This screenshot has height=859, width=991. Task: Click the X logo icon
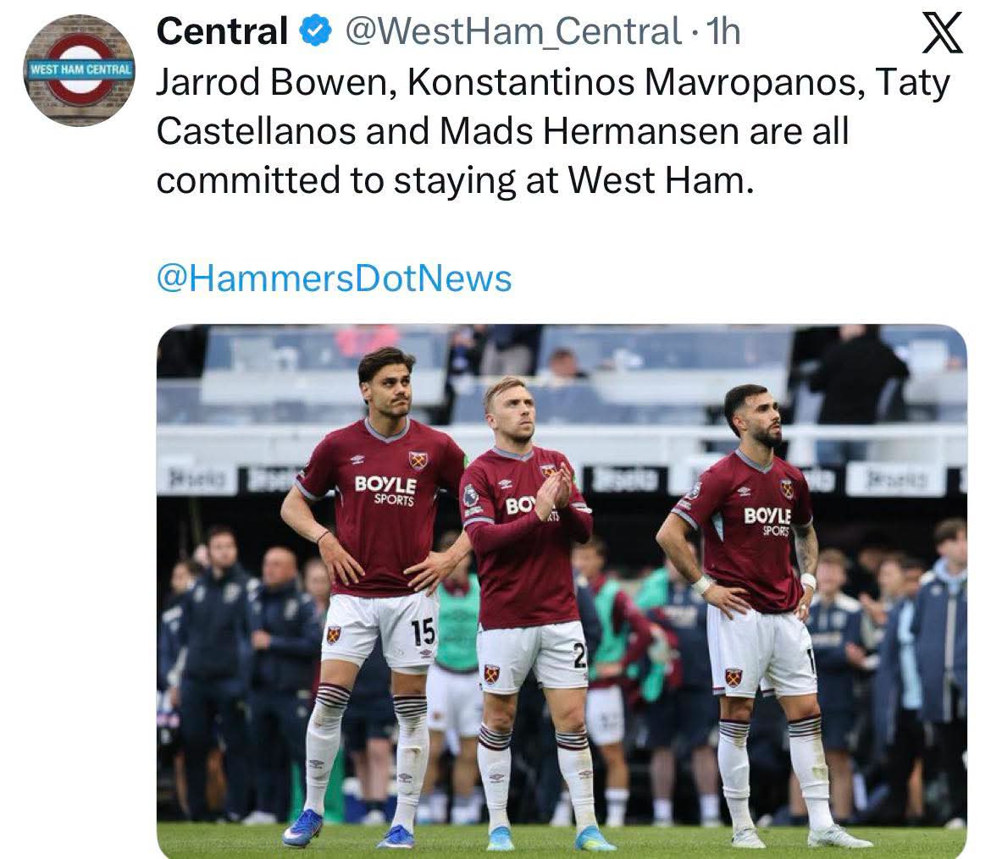943,33
